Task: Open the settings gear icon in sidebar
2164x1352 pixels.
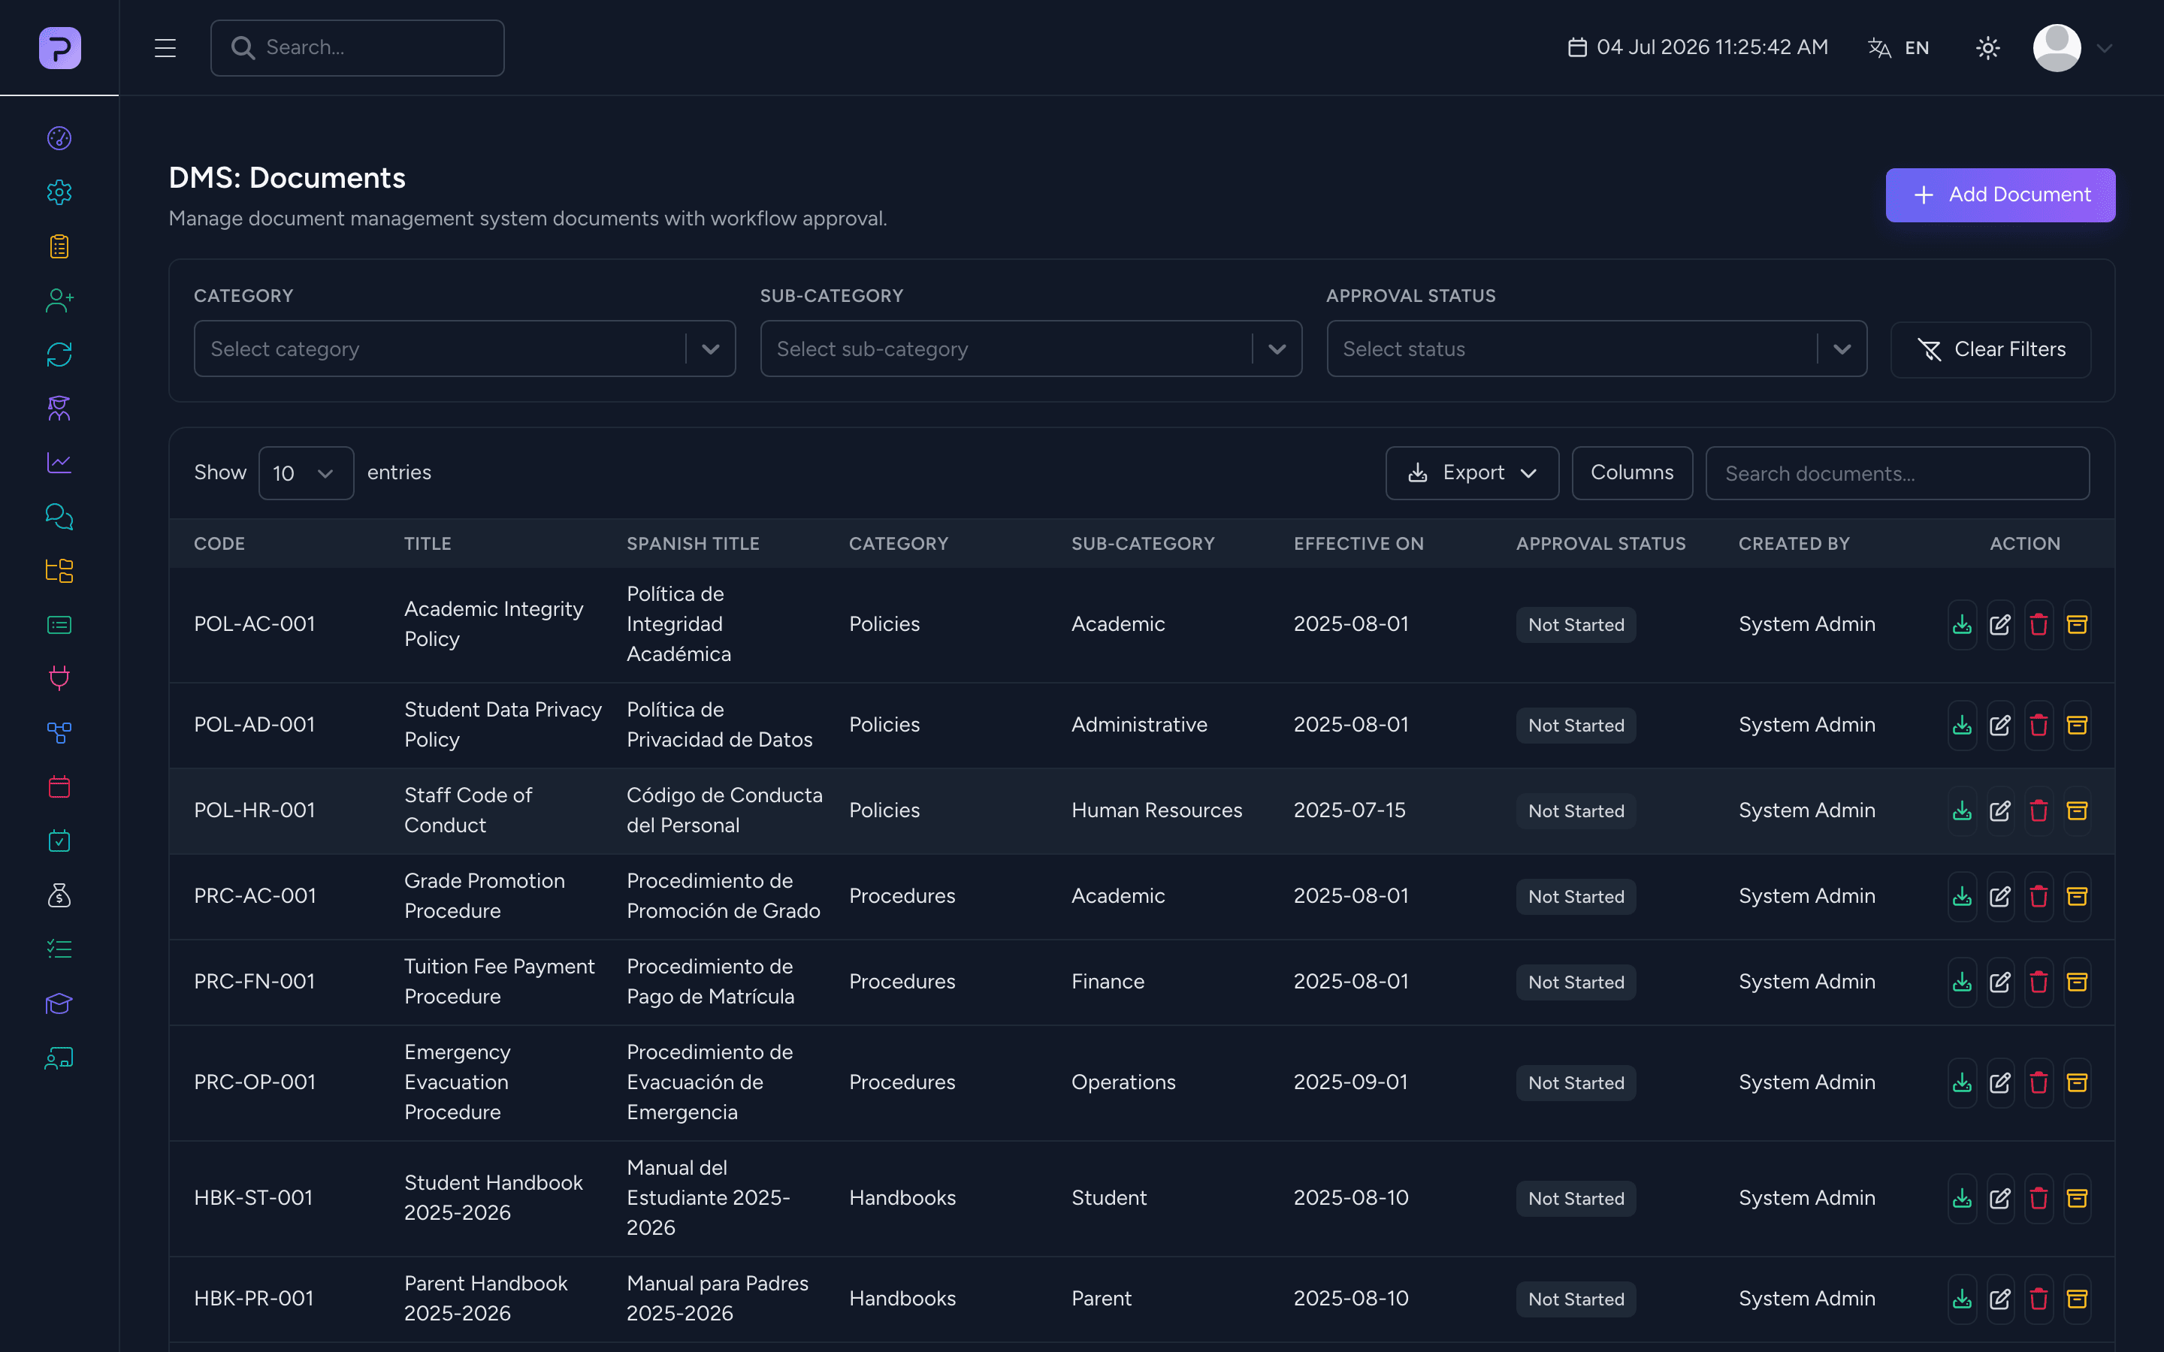Action: [x=59, y=192]
